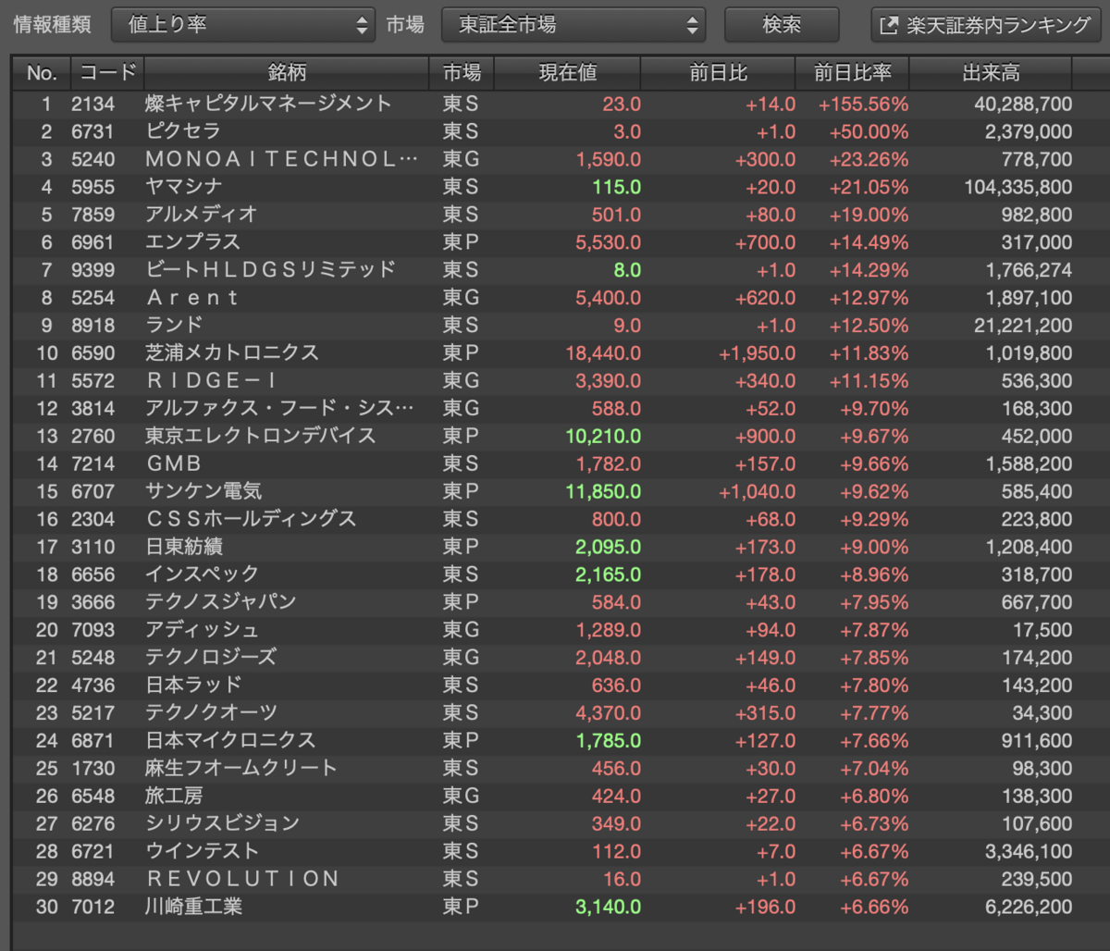Select the 日東紡績 stock name
Image resolution: width=1110 pixels, height=951 pixels.
(x=184, y=547)
